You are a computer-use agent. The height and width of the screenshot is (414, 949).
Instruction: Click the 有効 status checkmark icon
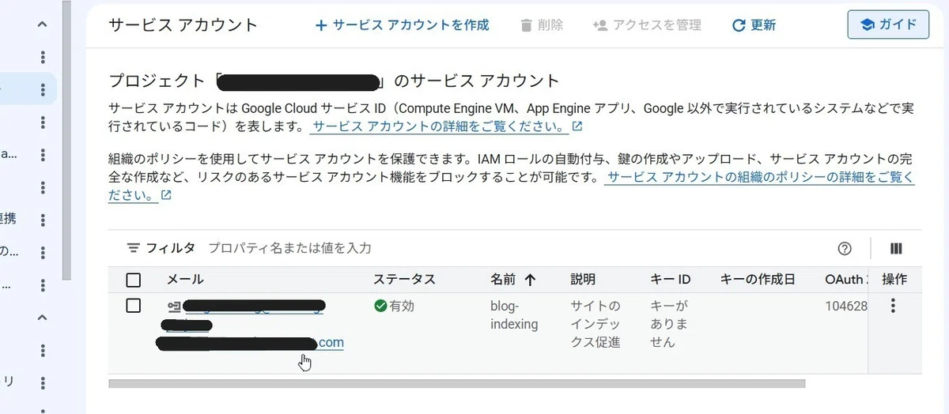coord(380,306)
